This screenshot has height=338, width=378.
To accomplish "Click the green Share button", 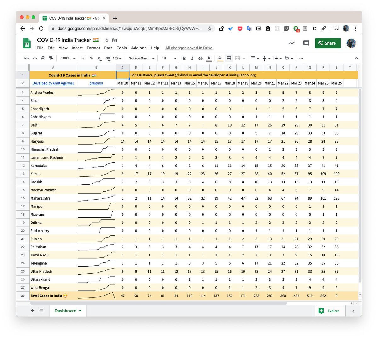I will point(328,43).
